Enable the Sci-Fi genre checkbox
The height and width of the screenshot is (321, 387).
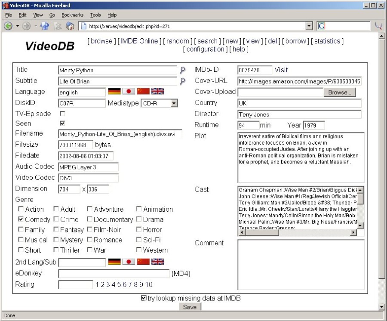(139, 239)
